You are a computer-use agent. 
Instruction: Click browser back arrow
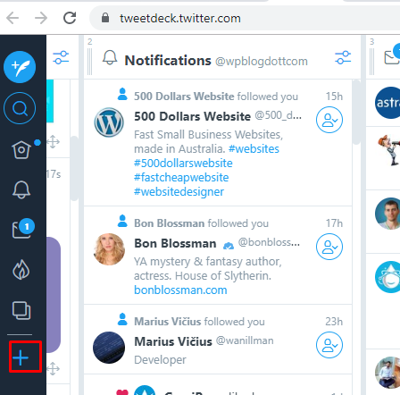pos(12,18)
